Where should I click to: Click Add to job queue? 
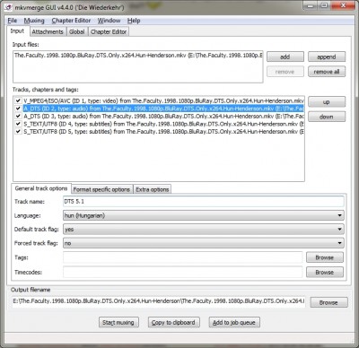[x=234, y=322]
